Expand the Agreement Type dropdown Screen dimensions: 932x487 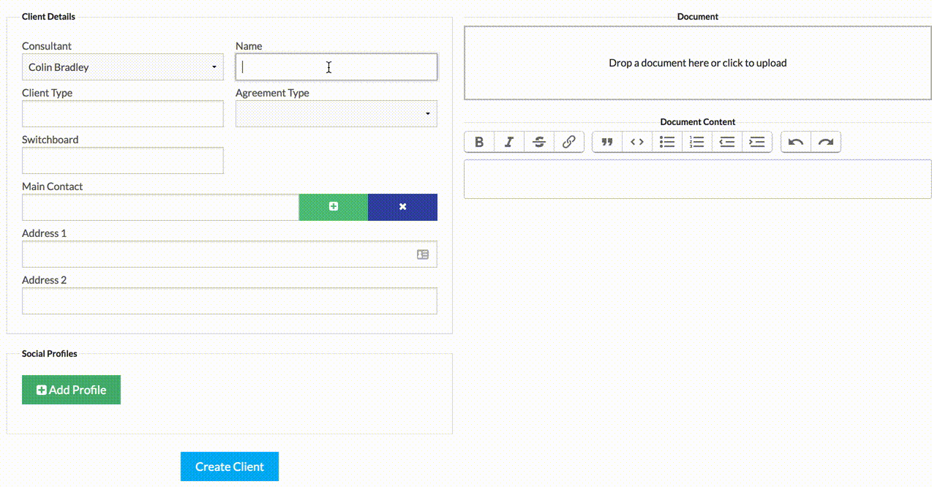pos(337,114)
